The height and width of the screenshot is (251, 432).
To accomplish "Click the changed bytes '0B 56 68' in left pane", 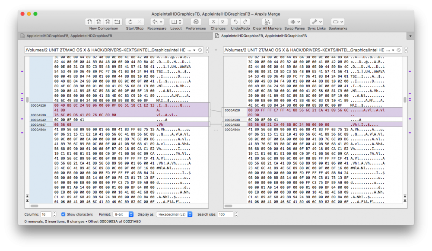I will (x=63, y=124).
